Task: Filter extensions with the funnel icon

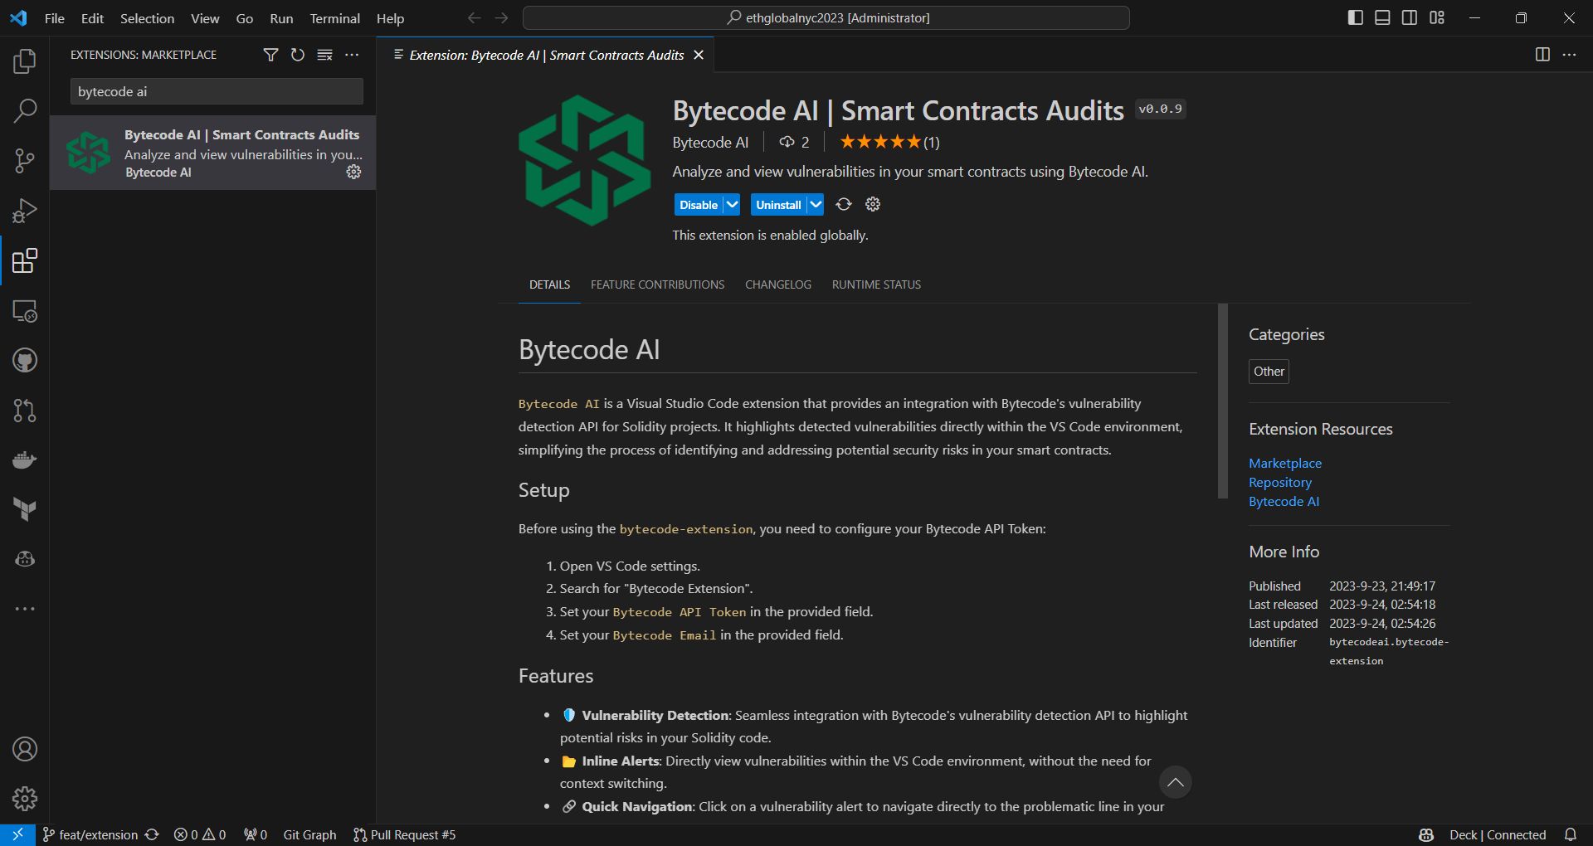Action: coord(270,55)
